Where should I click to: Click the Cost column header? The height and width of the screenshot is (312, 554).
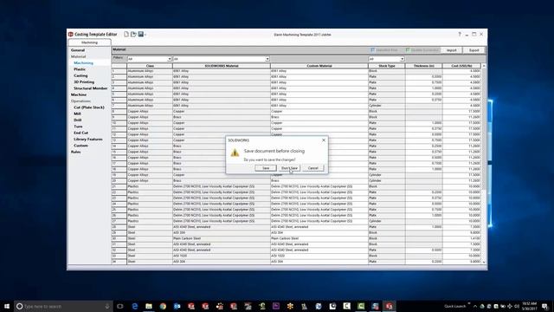point(461,66)
